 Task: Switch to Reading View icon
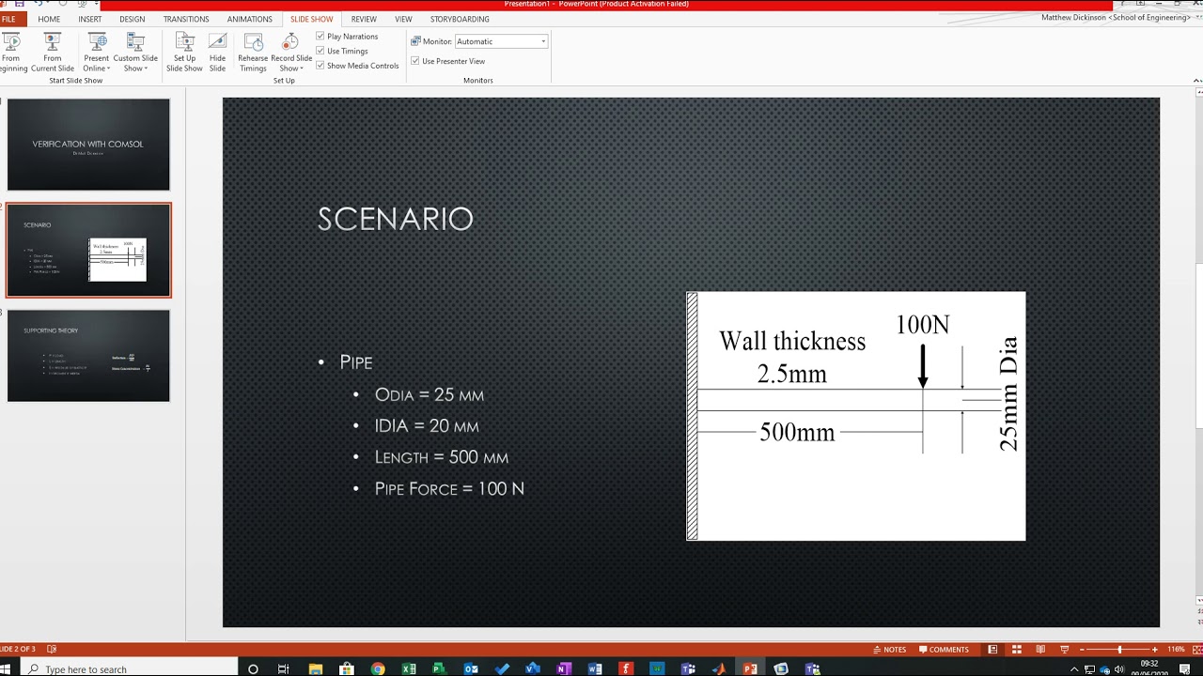click(1040, 649)
